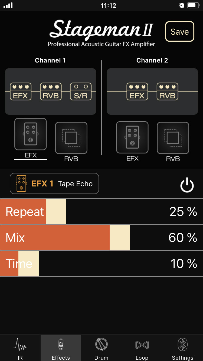
Task: Open the Bluetooth Settings tab
Action: 183,349
